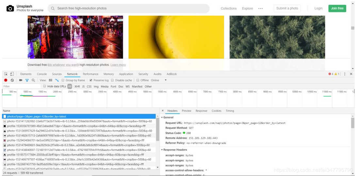Screen dimensions: 356x176
Task: Filter requests by Media type
Action: tap(105, 86)
